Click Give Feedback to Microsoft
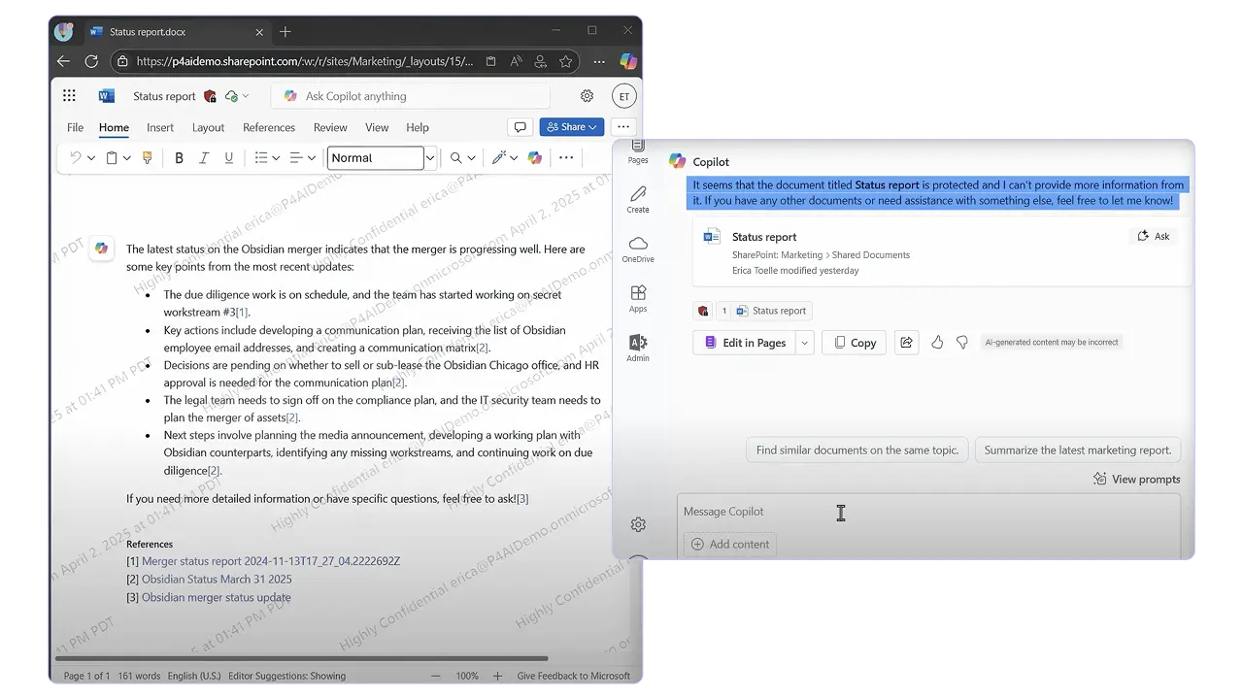The width and height of the screenshot is (1243, 699). coord(573,676)
